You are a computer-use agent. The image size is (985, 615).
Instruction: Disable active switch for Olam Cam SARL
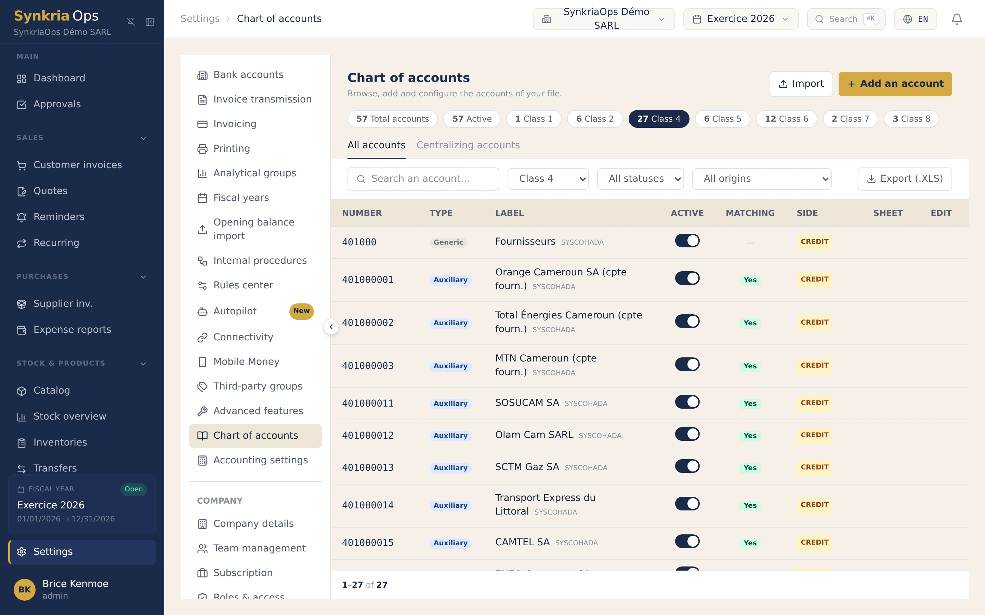point(687,434)
